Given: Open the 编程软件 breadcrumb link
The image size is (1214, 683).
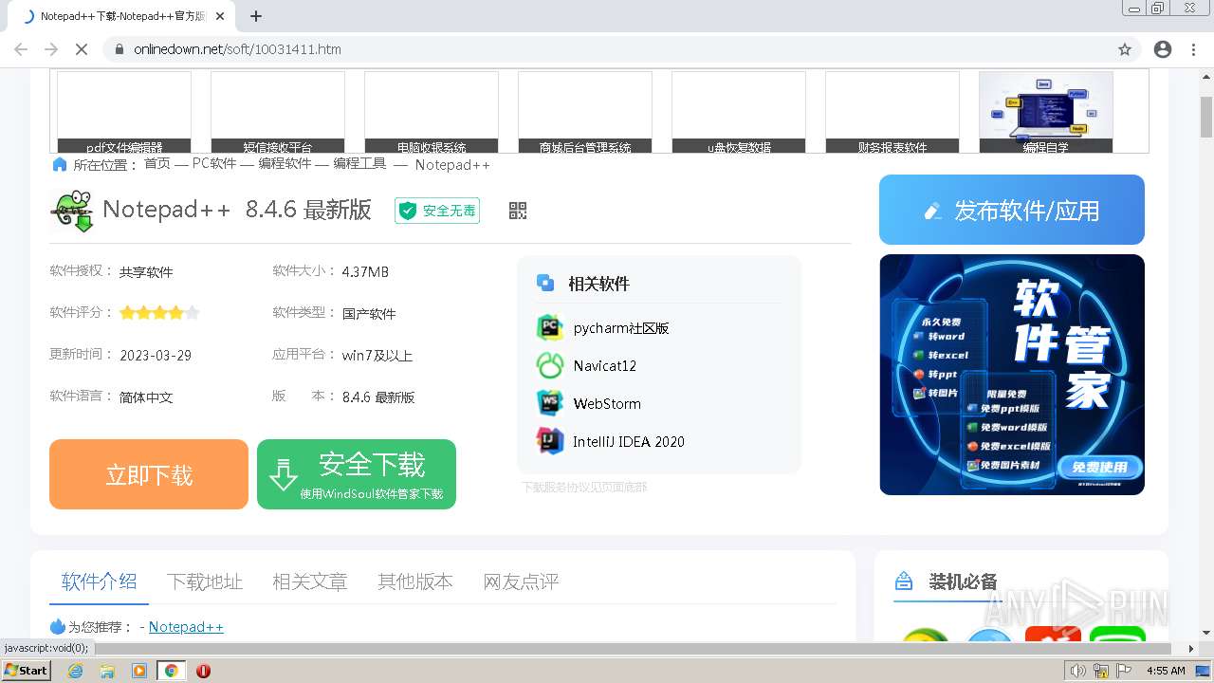Looking at the screenshot, I should click(285, 164).
